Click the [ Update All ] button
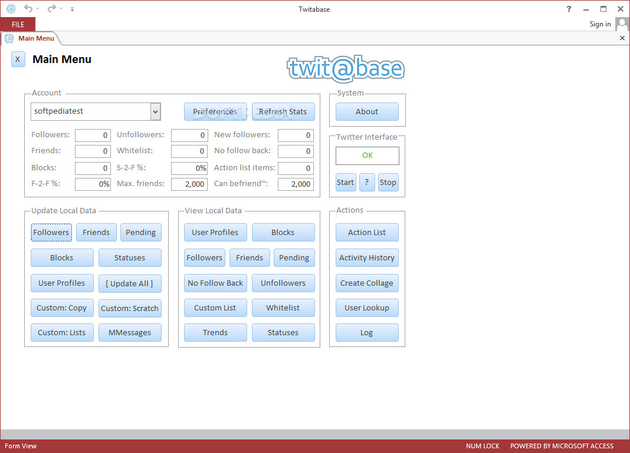This screenshot has height=453, width=630. [x=130, y=284]
